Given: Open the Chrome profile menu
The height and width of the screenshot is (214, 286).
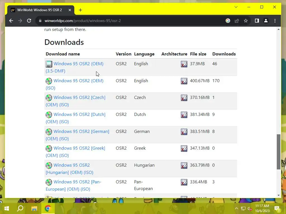Looking at the screenshot, I should coord(266,21).
